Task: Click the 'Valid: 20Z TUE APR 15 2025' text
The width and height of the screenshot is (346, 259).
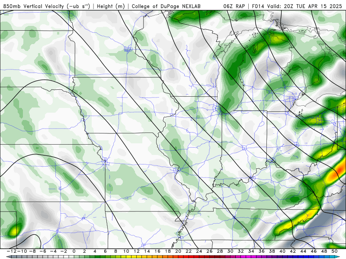Action: tap(305, 6)
